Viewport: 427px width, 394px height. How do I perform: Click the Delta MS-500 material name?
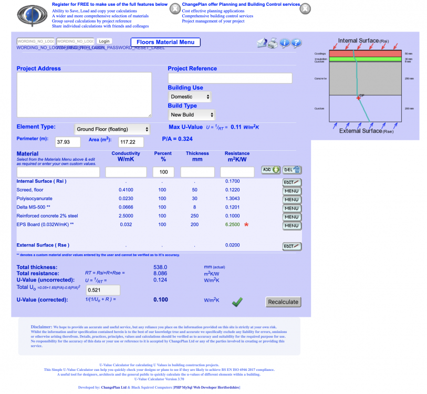point(33,208)
